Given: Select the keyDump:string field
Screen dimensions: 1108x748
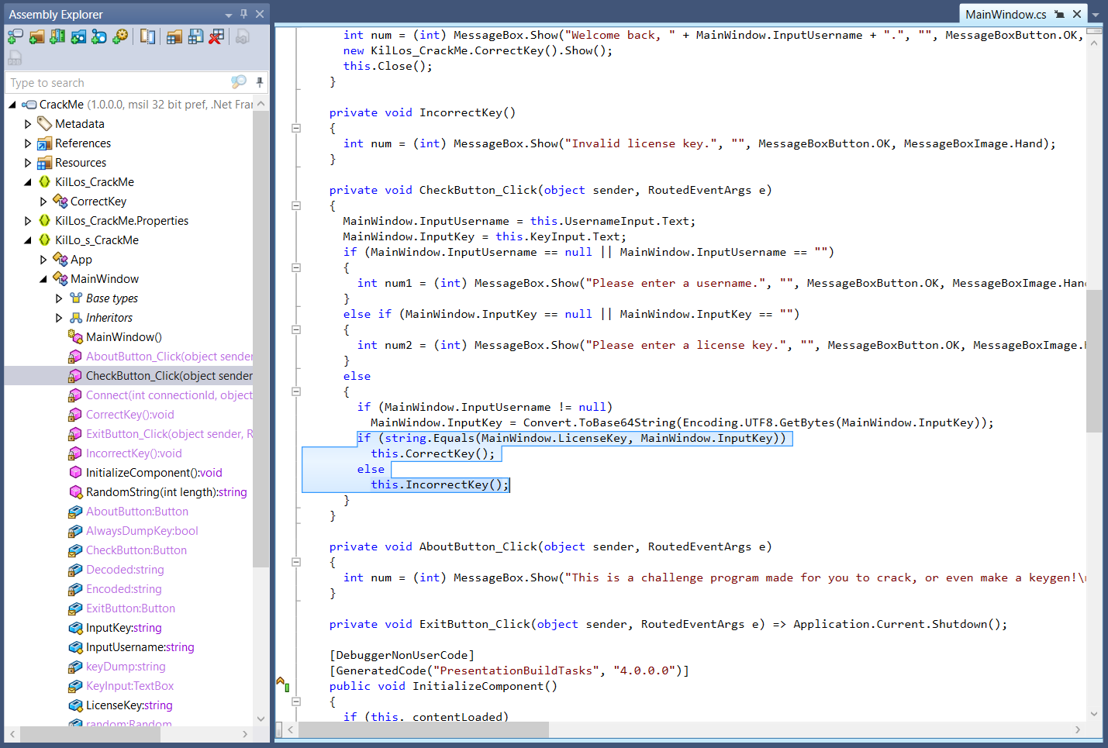Looking at the screenshot, I should [x=126, y=667].
